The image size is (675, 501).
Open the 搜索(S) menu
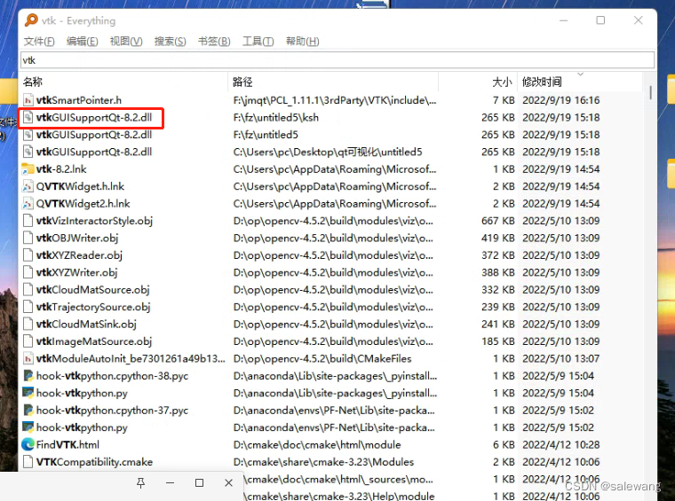[x=171, y=42]
